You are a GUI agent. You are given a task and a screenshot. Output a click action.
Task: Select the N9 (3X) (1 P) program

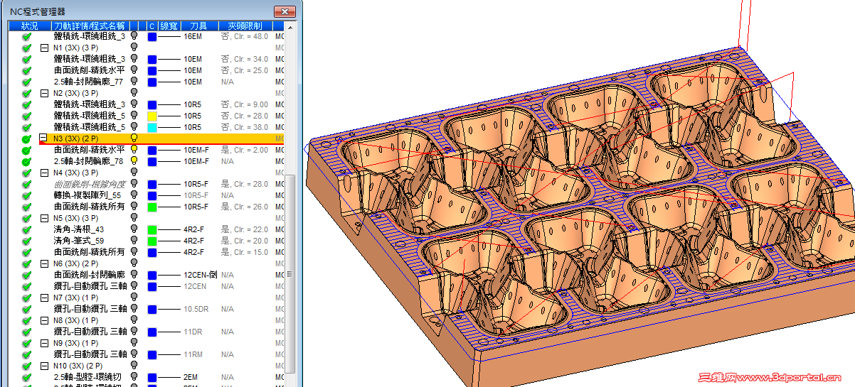(75, 343)
